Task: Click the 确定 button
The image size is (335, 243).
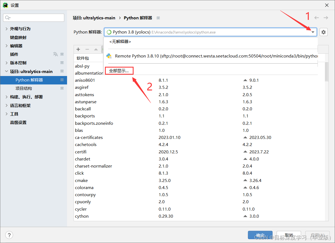Action: tap(260, 235)
